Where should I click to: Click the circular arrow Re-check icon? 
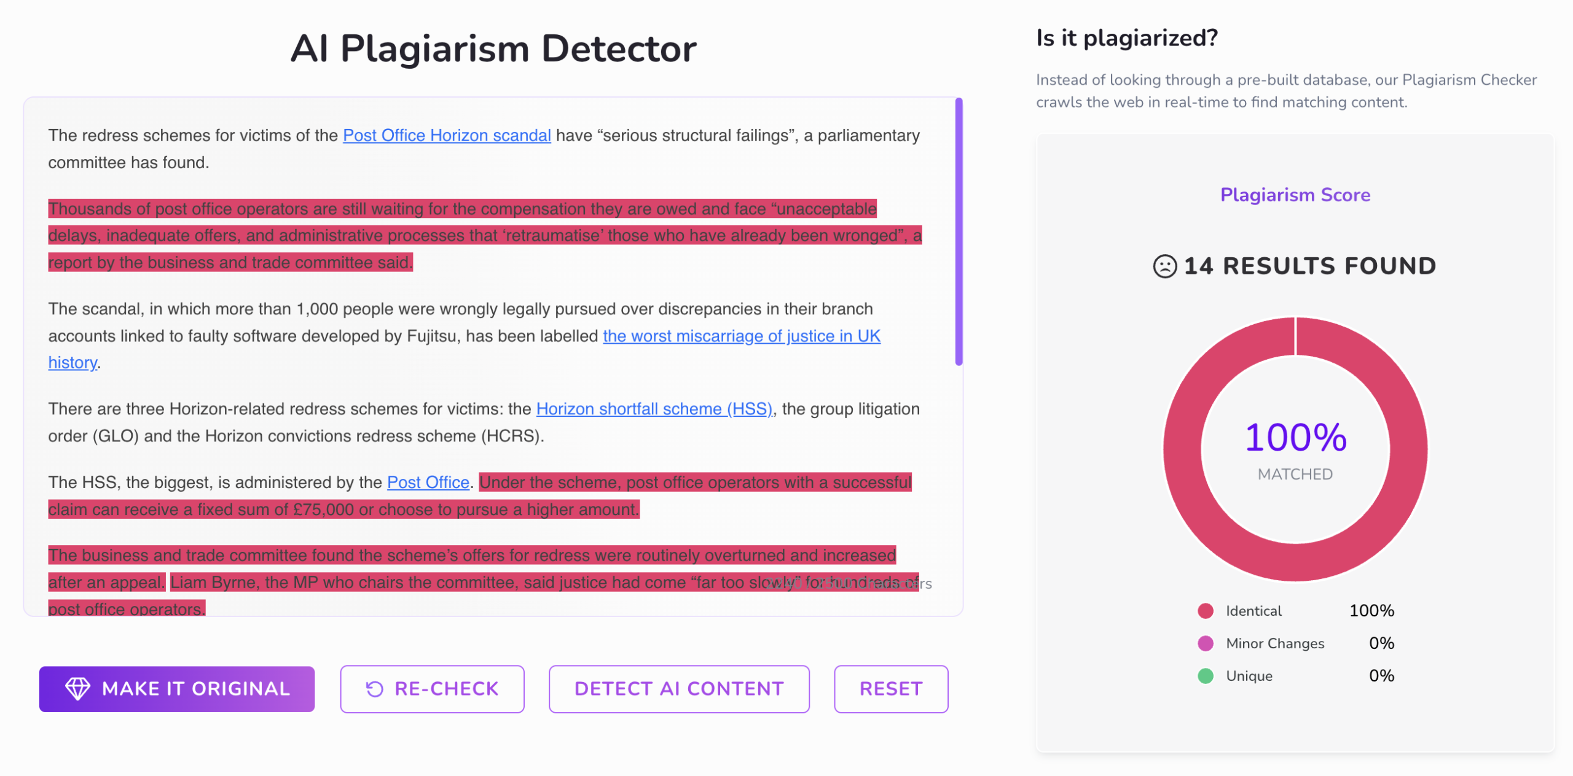click(x=374, y=689)
